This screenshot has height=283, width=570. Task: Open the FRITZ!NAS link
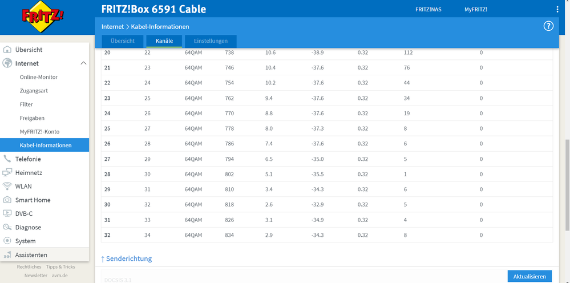(x=428, y=10)
